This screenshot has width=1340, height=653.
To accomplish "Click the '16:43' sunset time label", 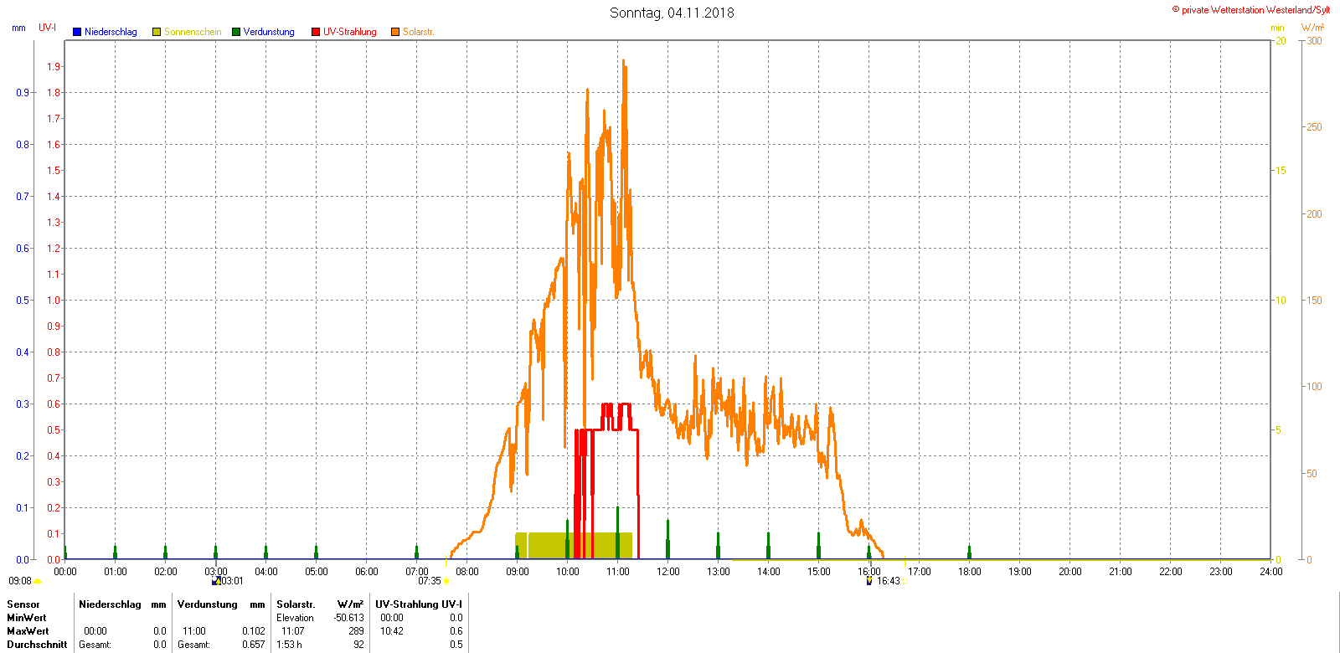I will 889,581.
